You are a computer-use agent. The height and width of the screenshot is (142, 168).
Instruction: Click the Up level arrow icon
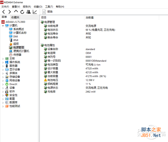[16, 12]
